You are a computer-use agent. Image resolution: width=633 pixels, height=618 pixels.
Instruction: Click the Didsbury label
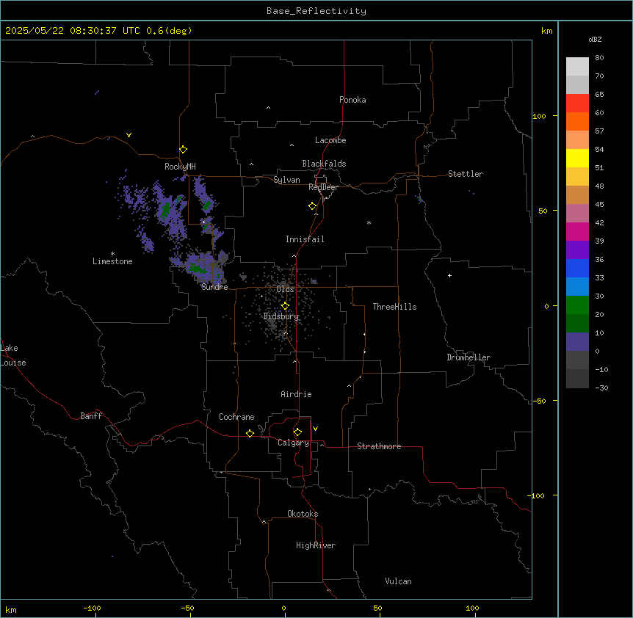(x=281, y=316)
